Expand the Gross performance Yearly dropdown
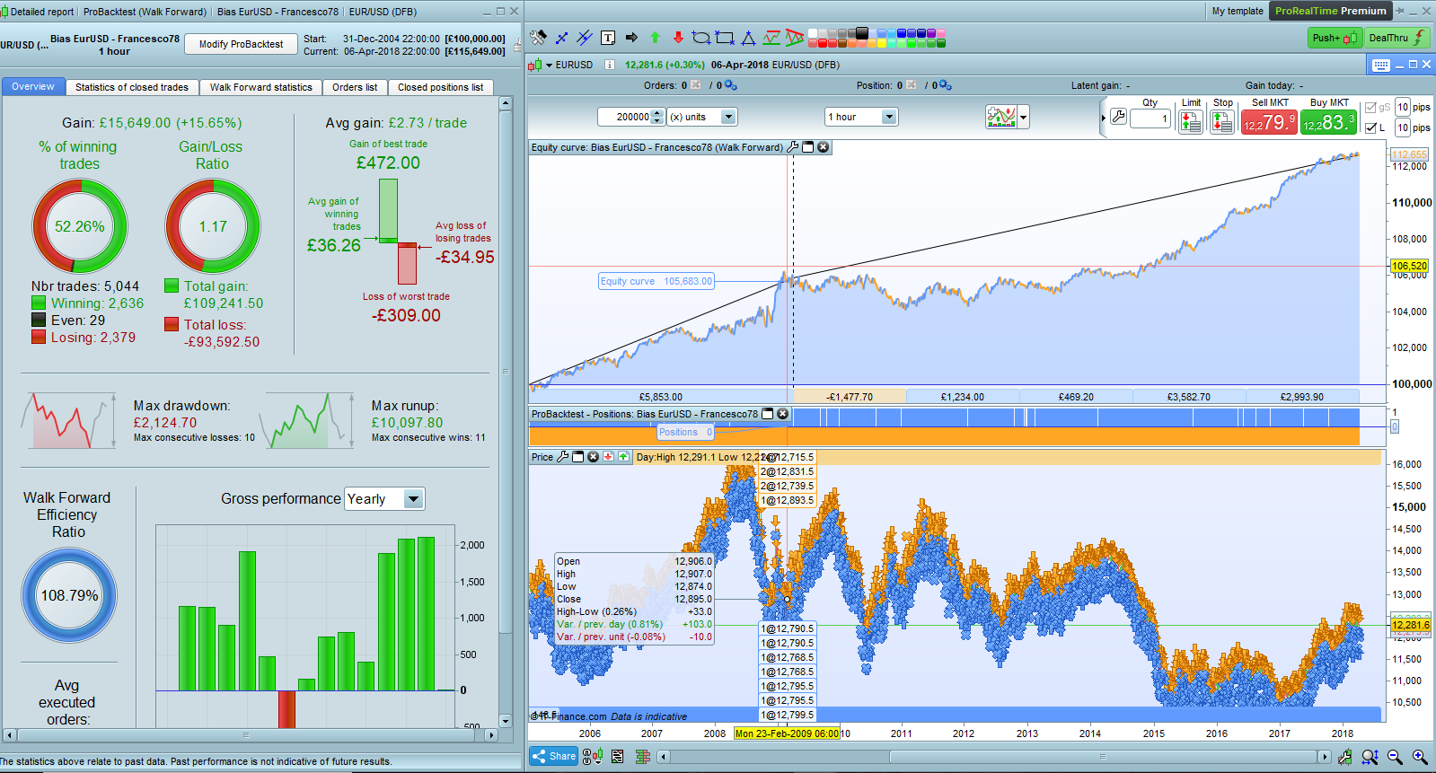1436x773 pixels. click(384, 499)
